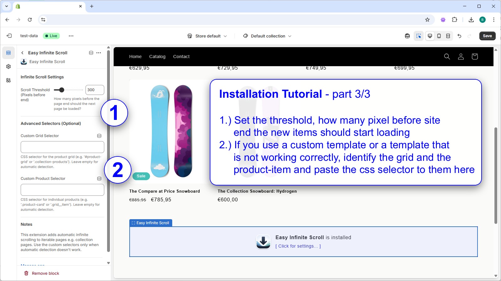Activate the element inspector picker
Image resolution: width=501 pixels, height=281 pixels.
419,36
